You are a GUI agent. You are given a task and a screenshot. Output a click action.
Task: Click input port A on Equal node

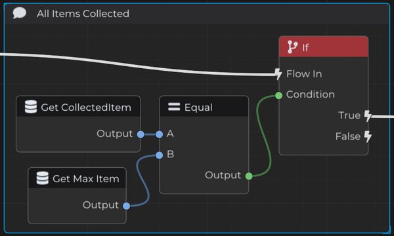tap(159, 134)
